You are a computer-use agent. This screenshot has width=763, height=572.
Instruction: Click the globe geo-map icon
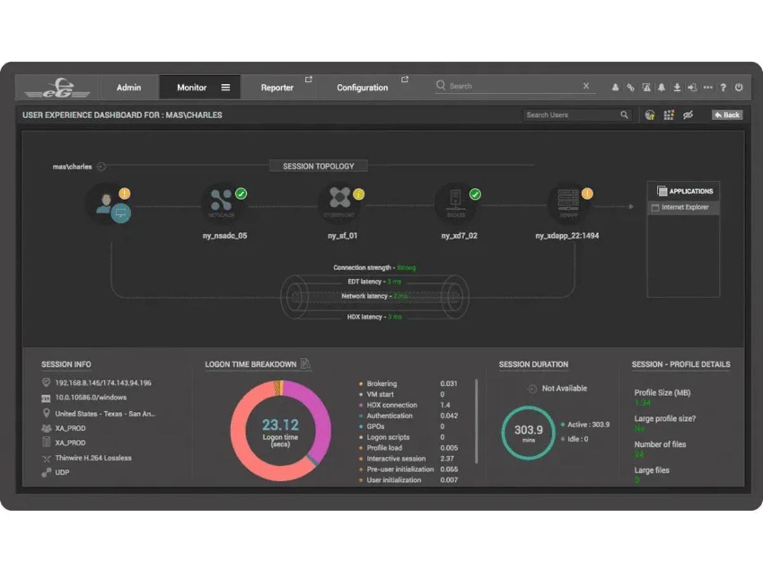pos(649,115)
